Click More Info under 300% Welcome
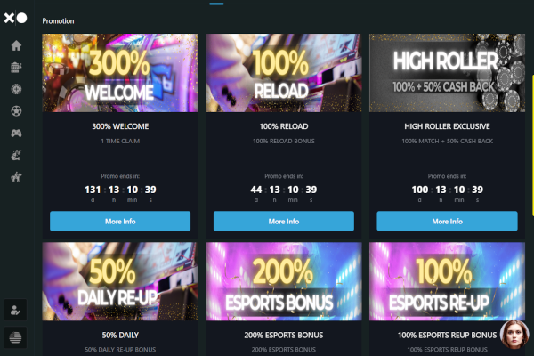534x356 pixels. tap(120, 221)
